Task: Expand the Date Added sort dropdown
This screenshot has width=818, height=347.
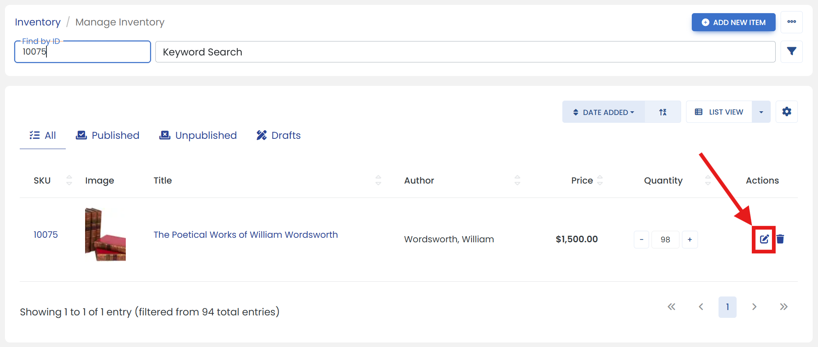Action: pyautogui.click(x=603, y=112)
